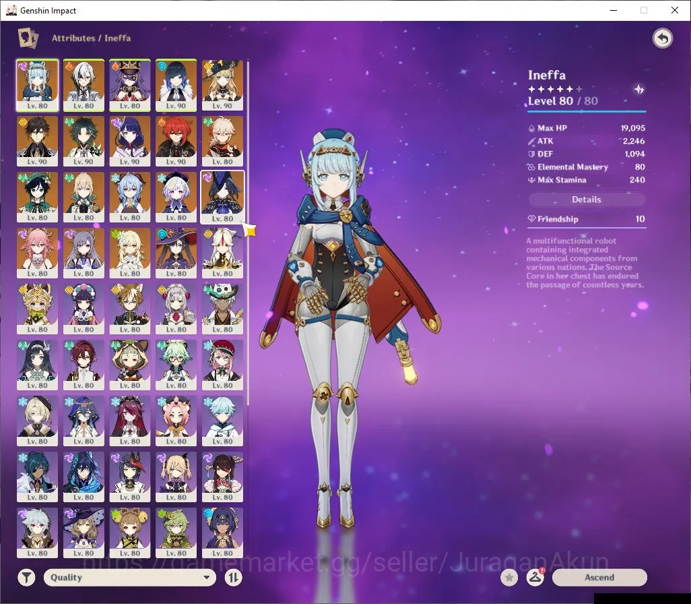This screenshot has height=604, width=691.
Task: Select Ningguang's portrait
Action: (222, 253)
